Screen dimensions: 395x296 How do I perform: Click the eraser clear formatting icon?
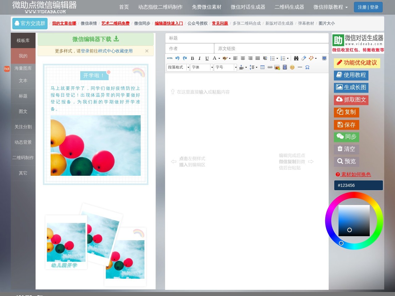304,58
